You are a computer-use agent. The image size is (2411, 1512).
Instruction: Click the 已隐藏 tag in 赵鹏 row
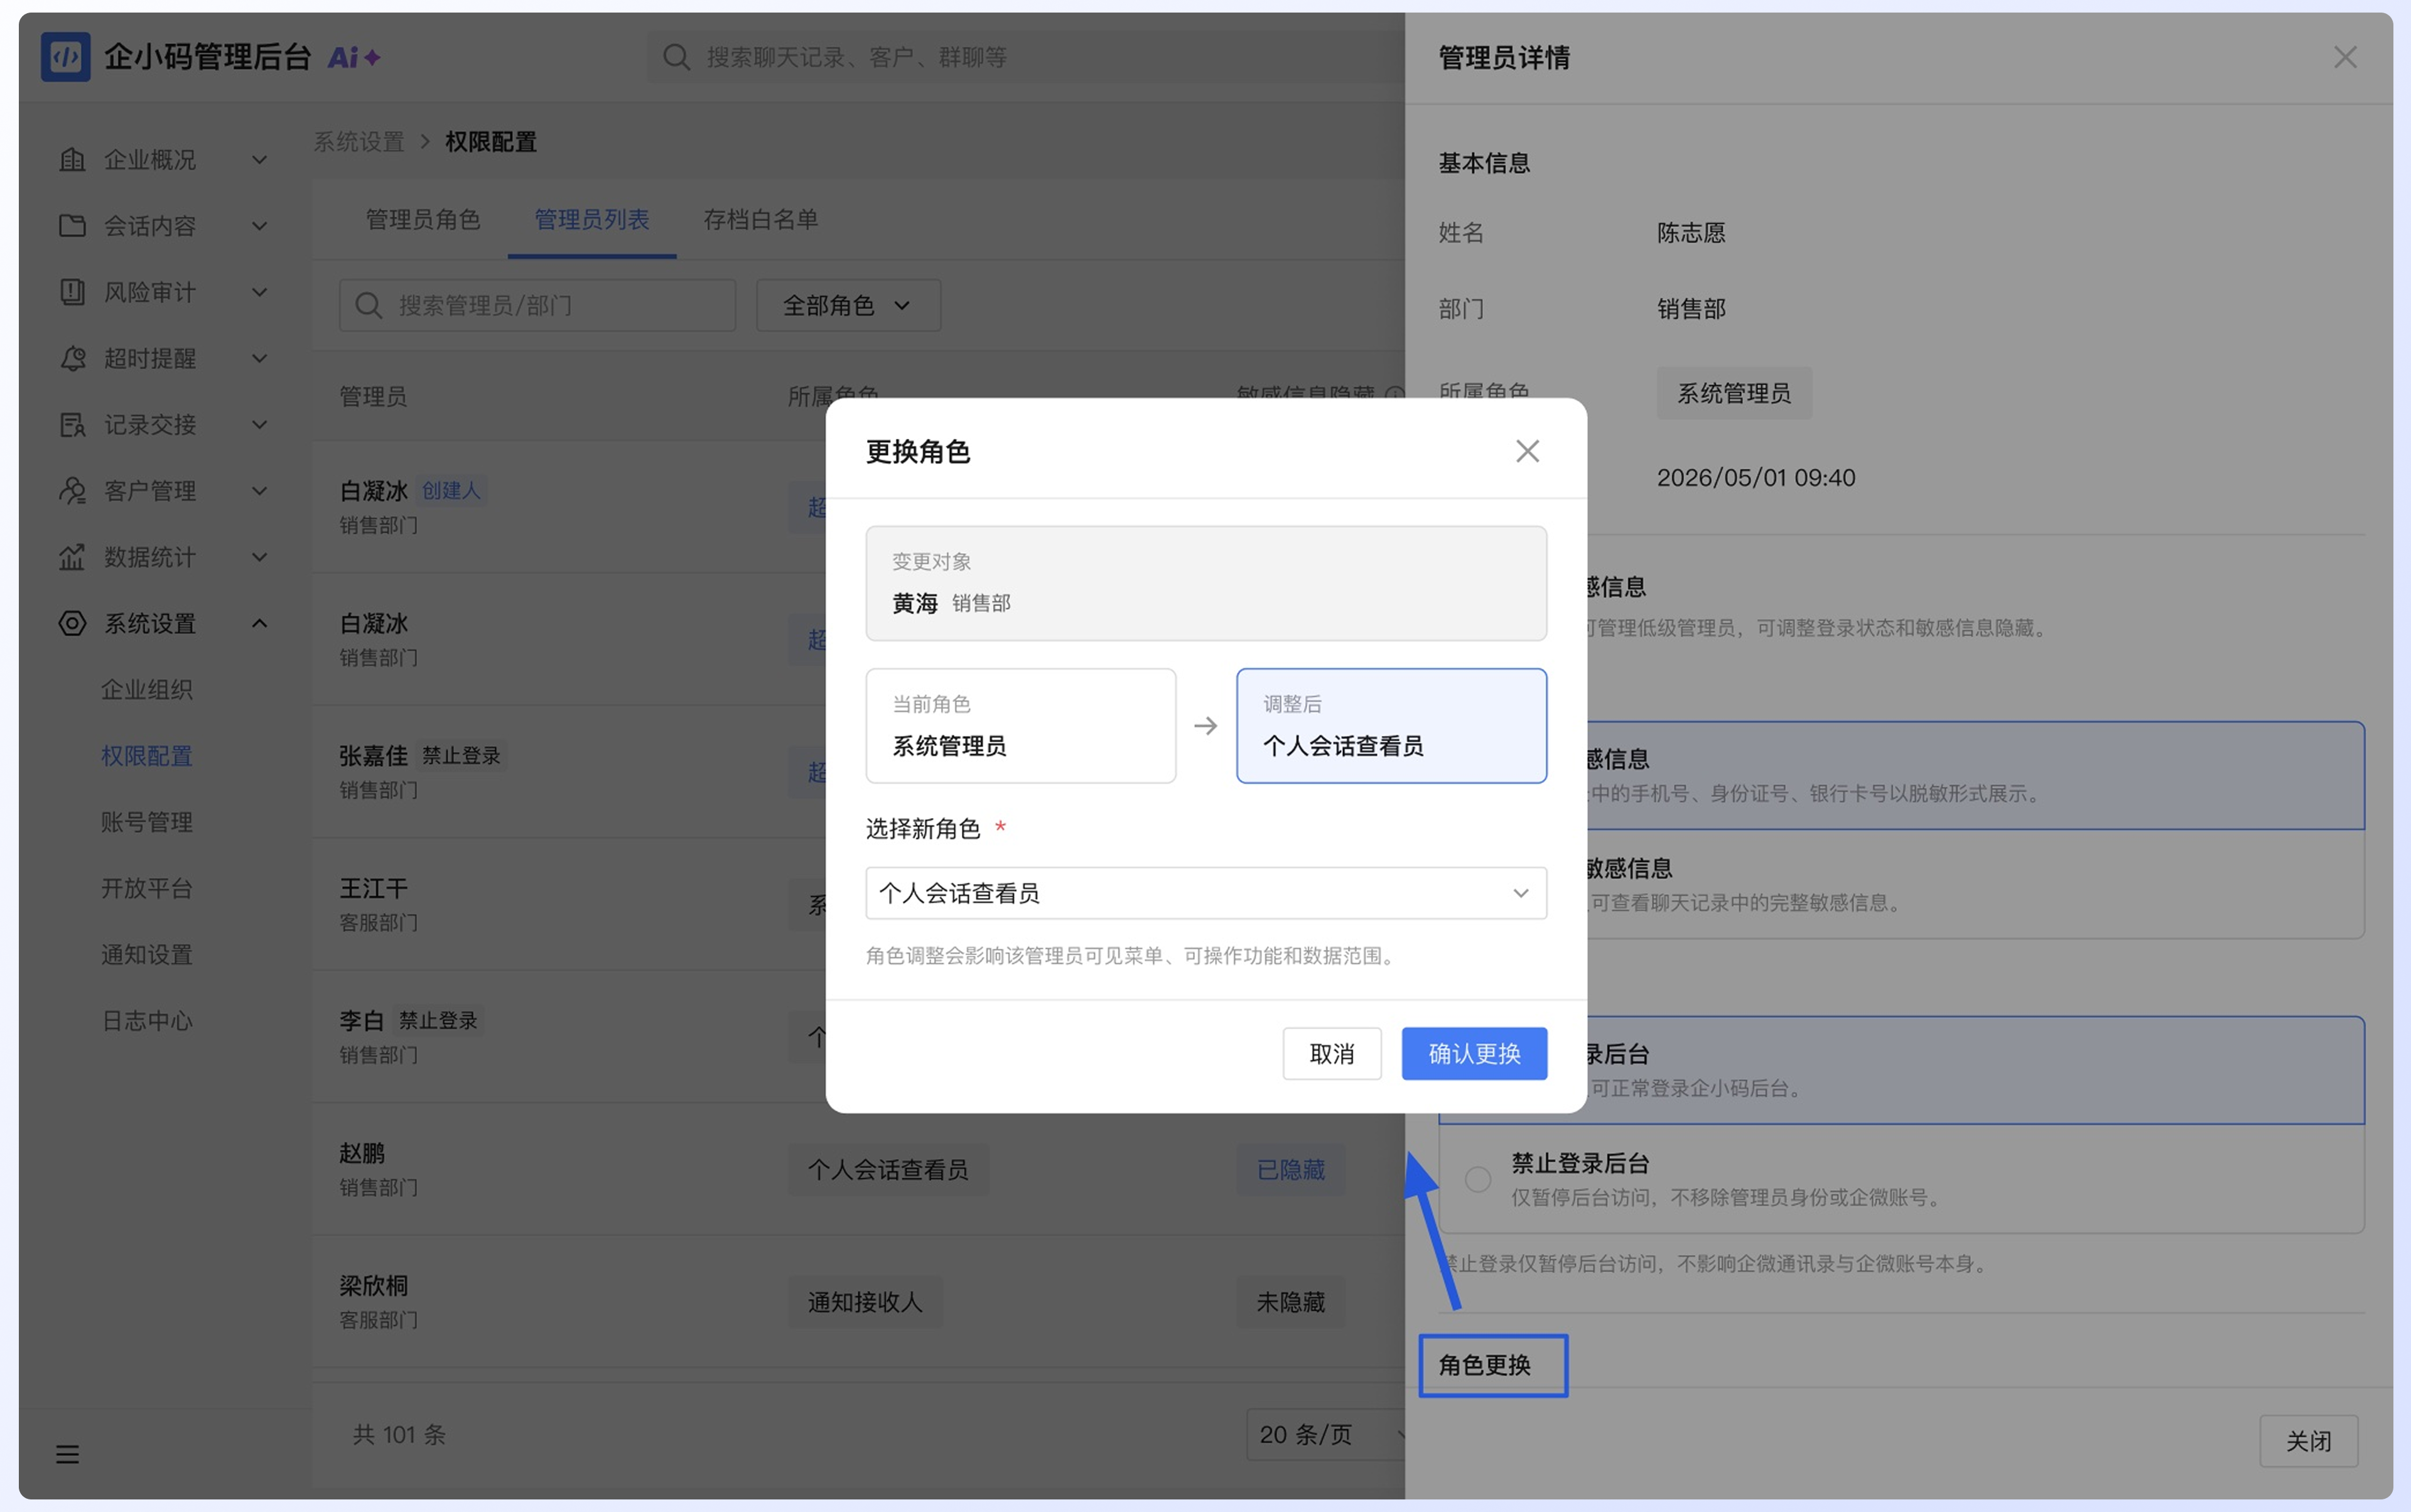(x=1290, y=1169)
